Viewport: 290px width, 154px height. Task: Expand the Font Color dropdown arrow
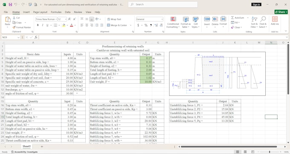coord(75,25)
